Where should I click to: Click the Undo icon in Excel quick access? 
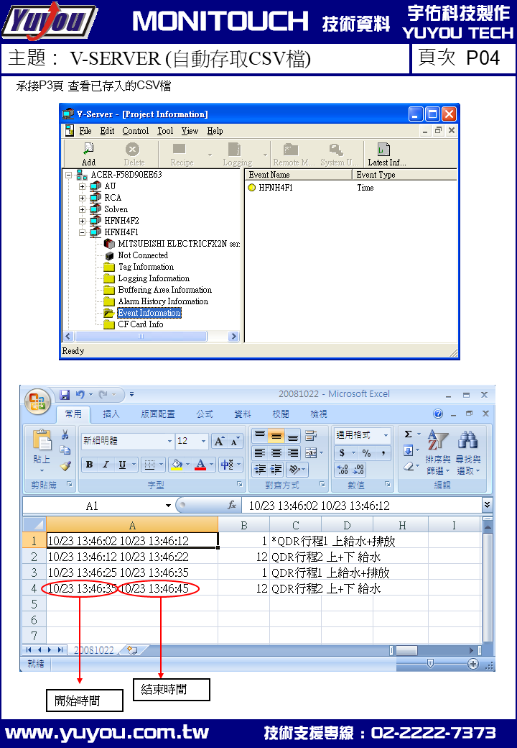point(80,395)
